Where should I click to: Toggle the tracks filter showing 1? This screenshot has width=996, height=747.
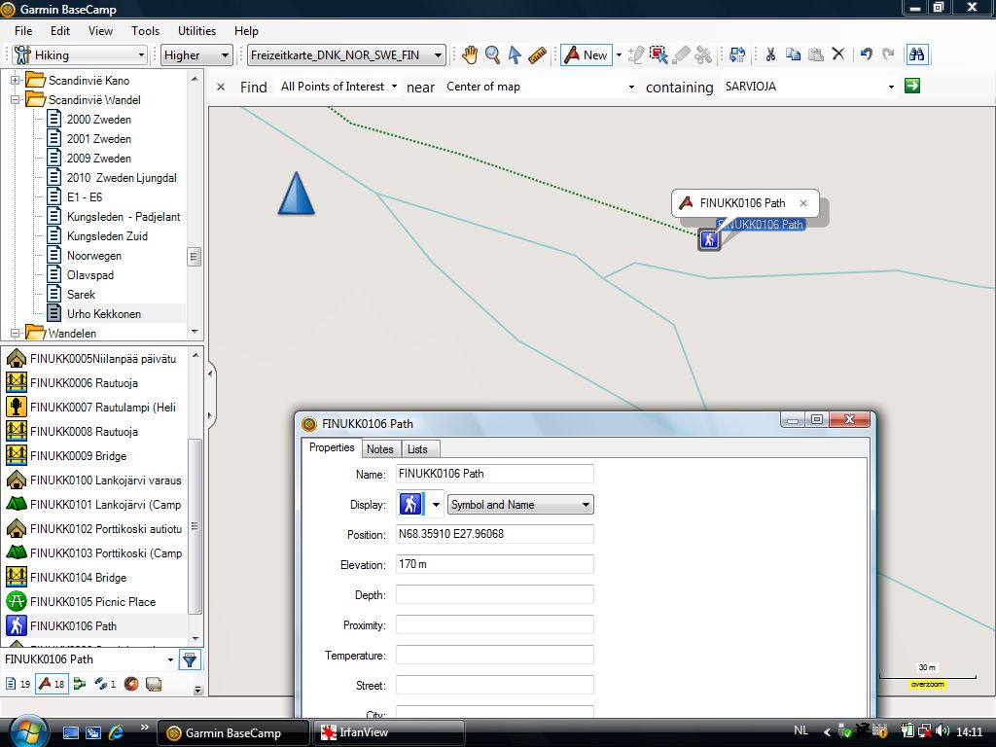coord(104,685)
